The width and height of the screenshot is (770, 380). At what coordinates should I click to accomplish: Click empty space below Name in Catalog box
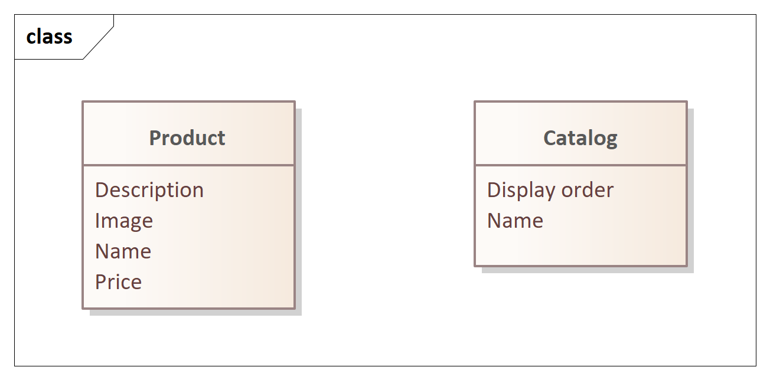pyautogui.click(x=580, y=249)
